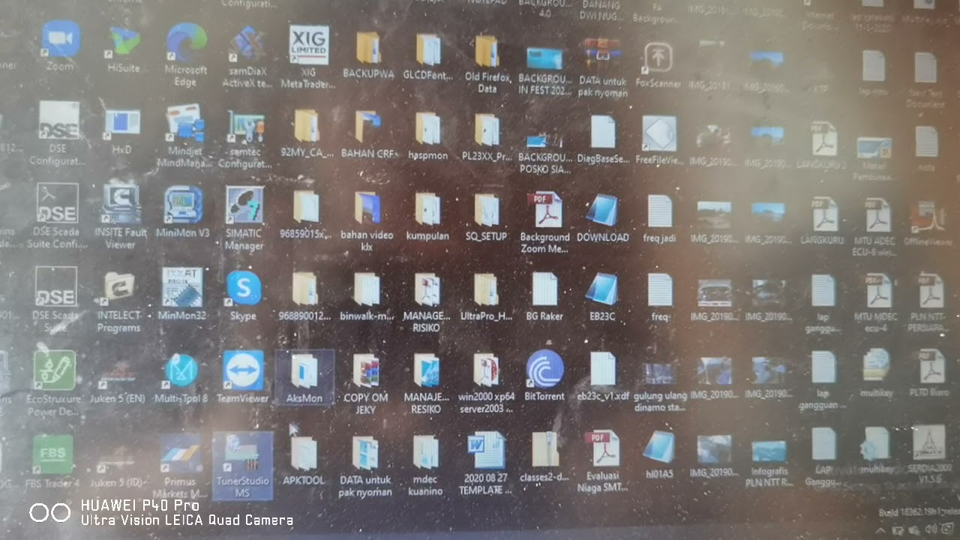Select the samtec Configurat... shortcut
Viewport: 960px width, 540px height.
[x=246, y=139]
